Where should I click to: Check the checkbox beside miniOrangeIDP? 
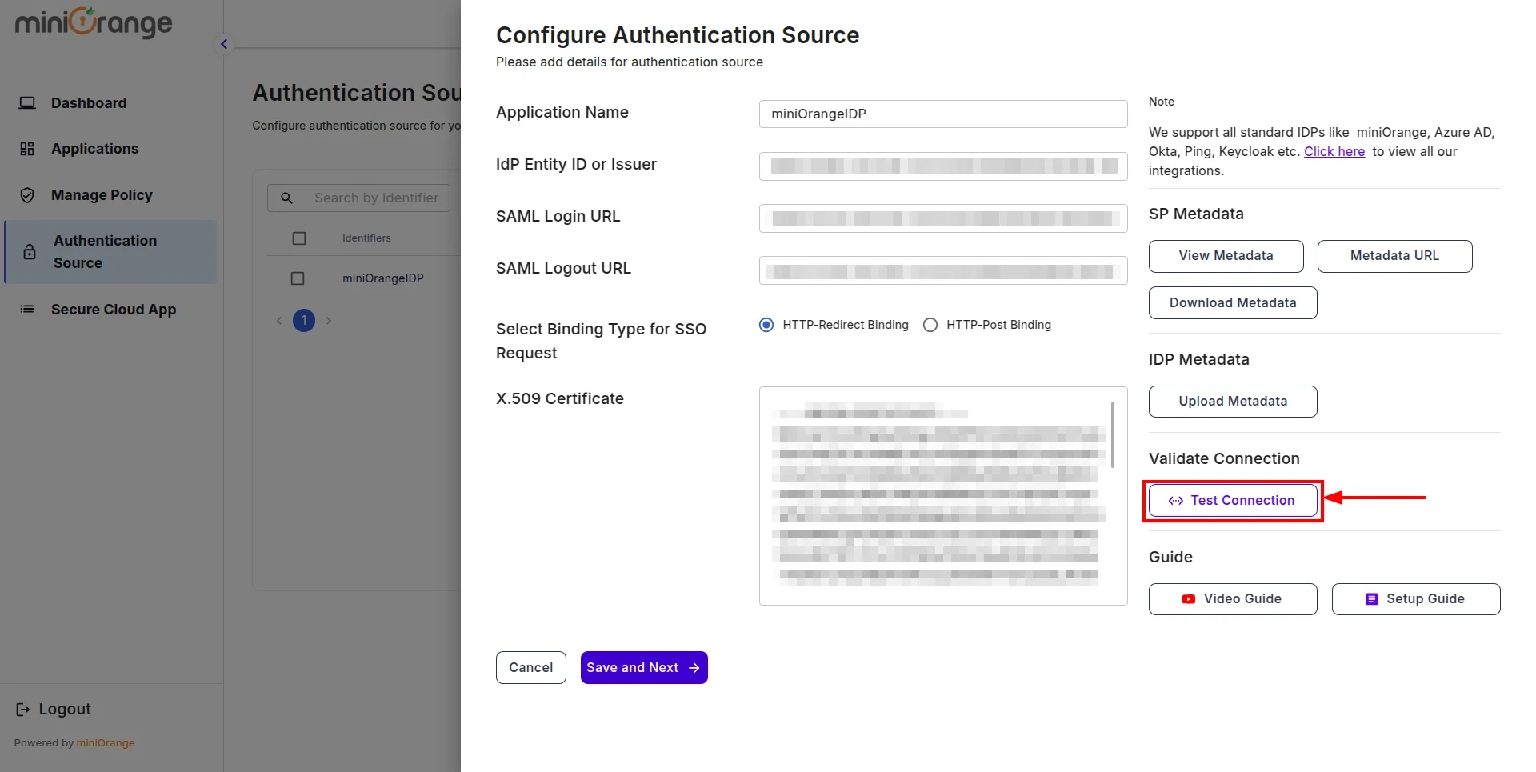pyautogui.click(x=298, y=278)
